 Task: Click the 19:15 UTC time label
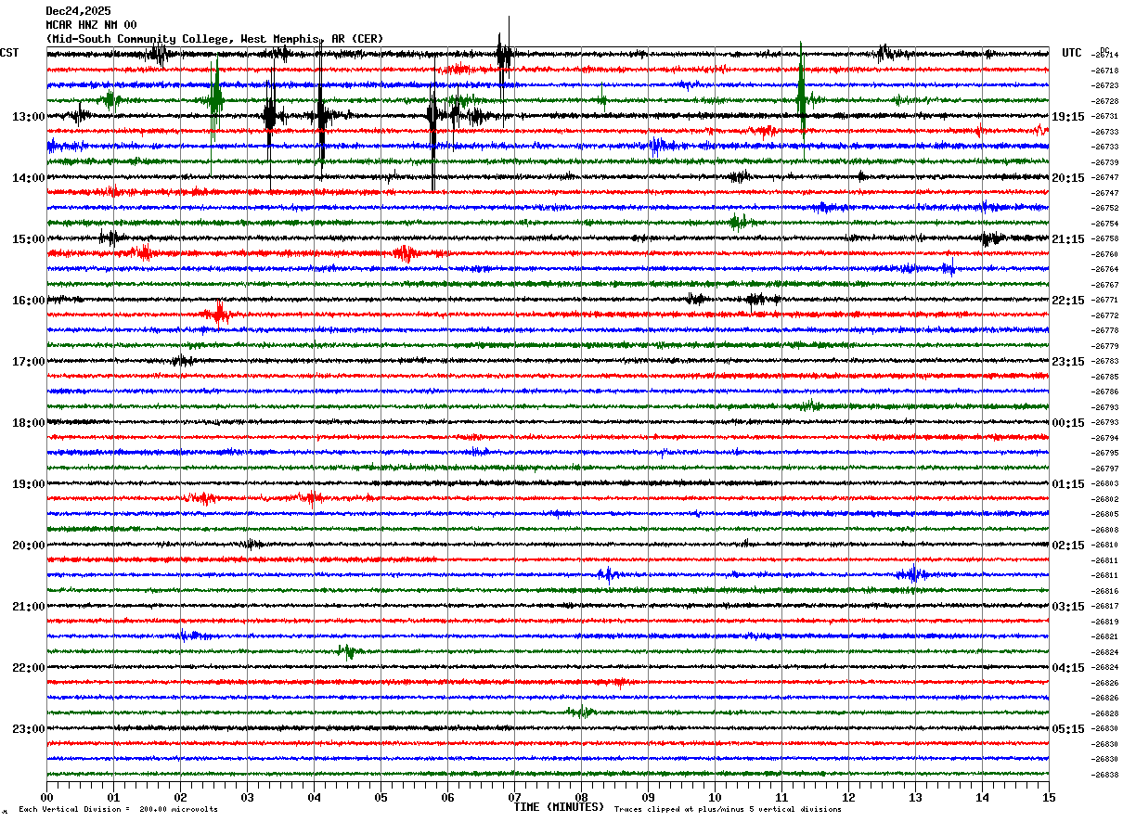pos(1068,117)
